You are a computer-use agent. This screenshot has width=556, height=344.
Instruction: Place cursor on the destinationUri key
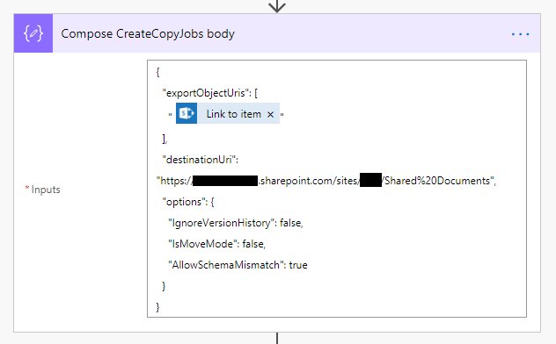coord(200,160)
